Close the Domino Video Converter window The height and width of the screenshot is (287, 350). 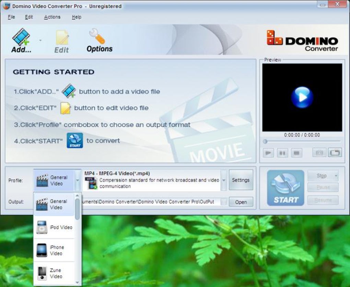point(338,4)
